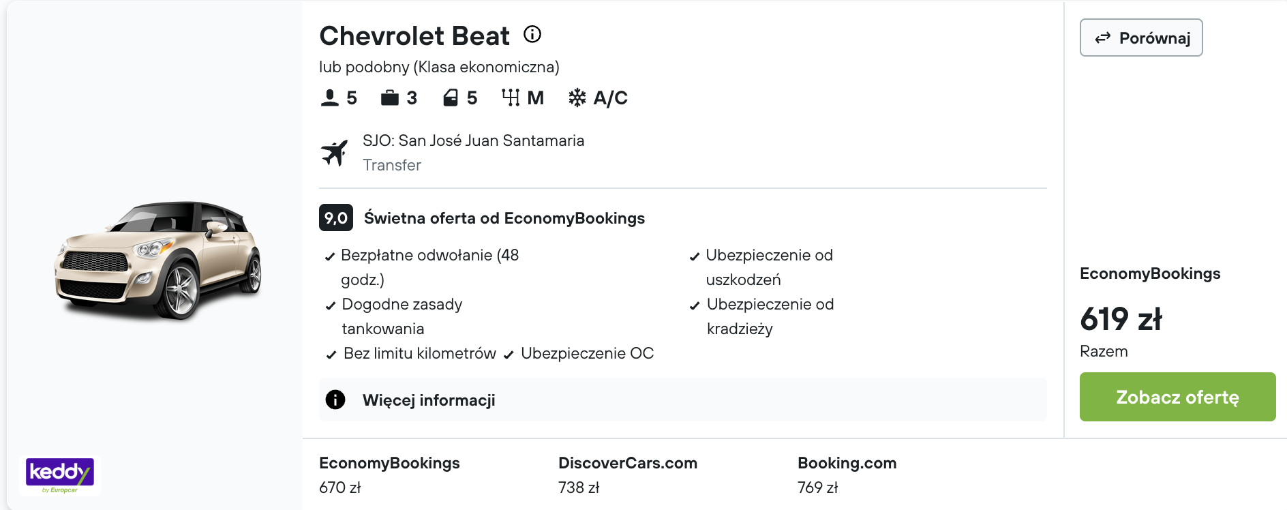This screenshot has height=510, width=1287.
Task: Select the EconomyBookings 670 zł offer
Action: 389,475
